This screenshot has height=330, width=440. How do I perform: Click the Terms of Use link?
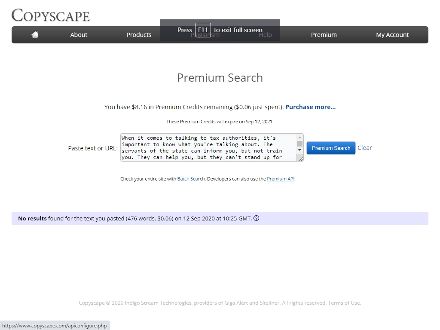coord(344,303)
